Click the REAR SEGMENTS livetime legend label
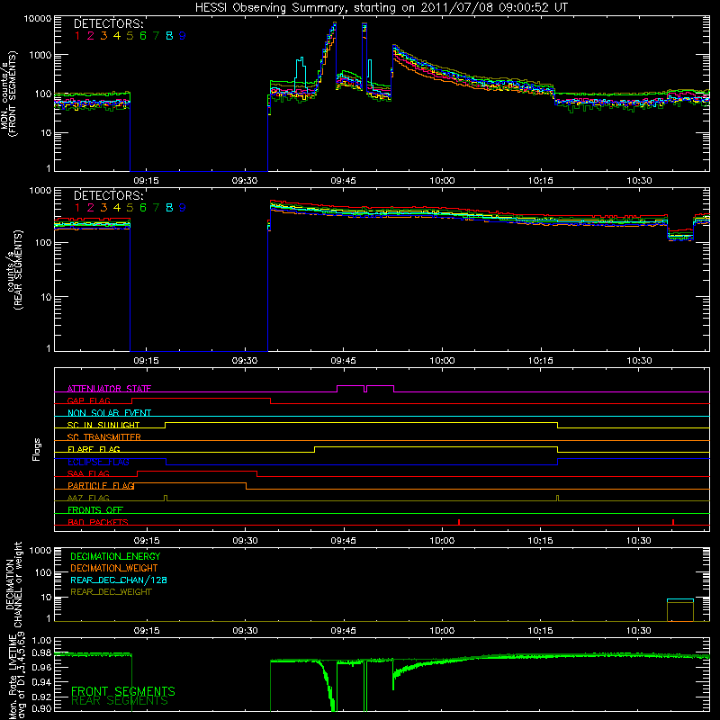The height and width of the screenshot is (720, 720). [120, 701]
